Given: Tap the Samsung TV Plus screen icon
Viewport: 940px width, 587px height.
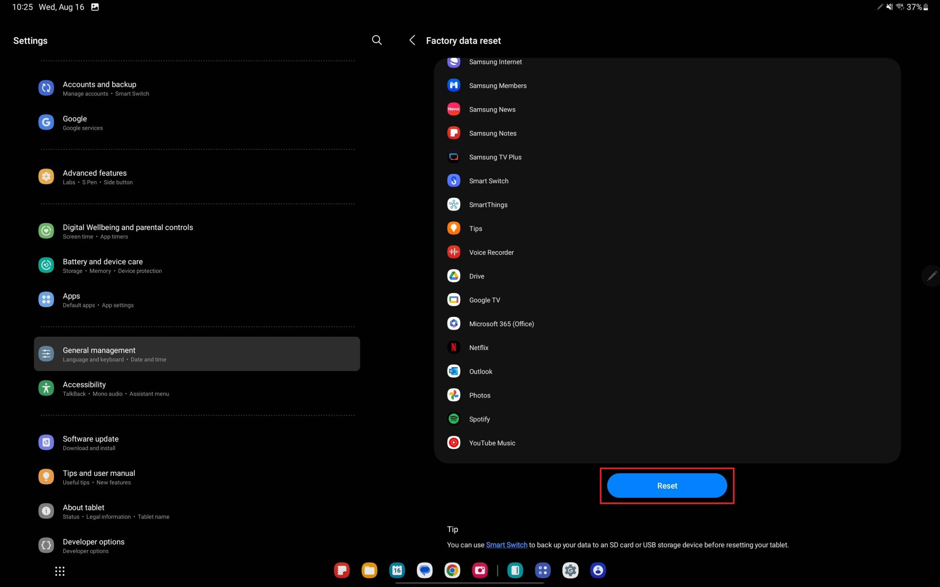Looking at the screenshot, I should (453, 157).
